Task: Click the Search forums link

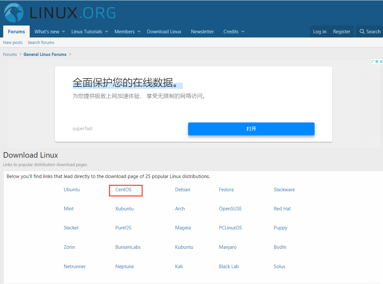Action: pos(41,43)
